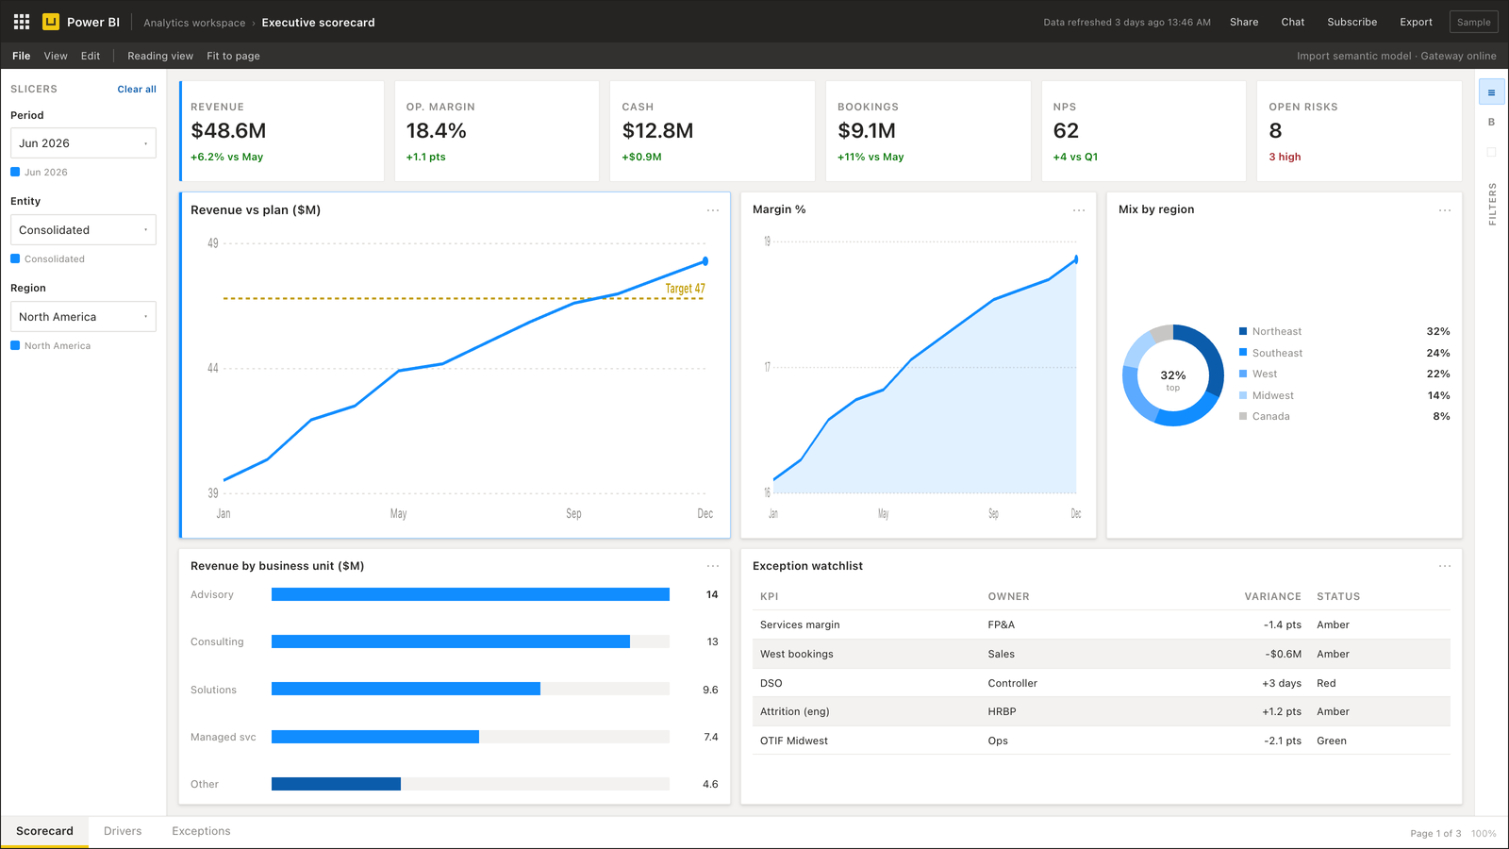The height and width of the screenshot is (849, 1509).
Task: Switch to the Exceptions page tab
Action: (201, 831)
